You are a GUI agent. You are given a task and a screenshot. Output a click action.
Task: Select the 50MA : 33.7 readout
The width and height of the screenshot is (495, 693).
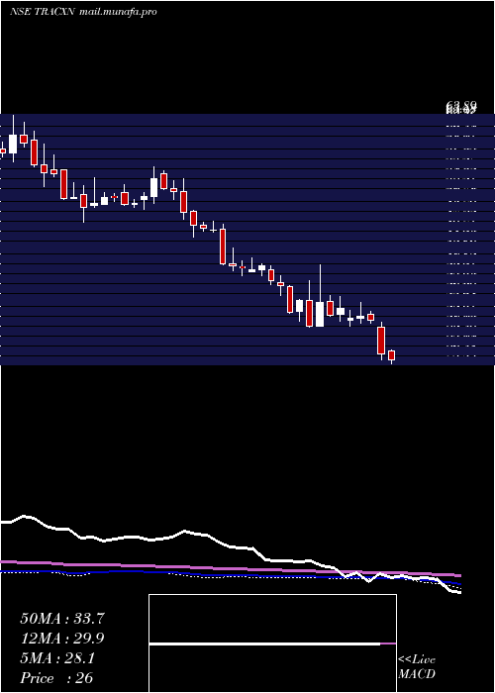[62, 619]
